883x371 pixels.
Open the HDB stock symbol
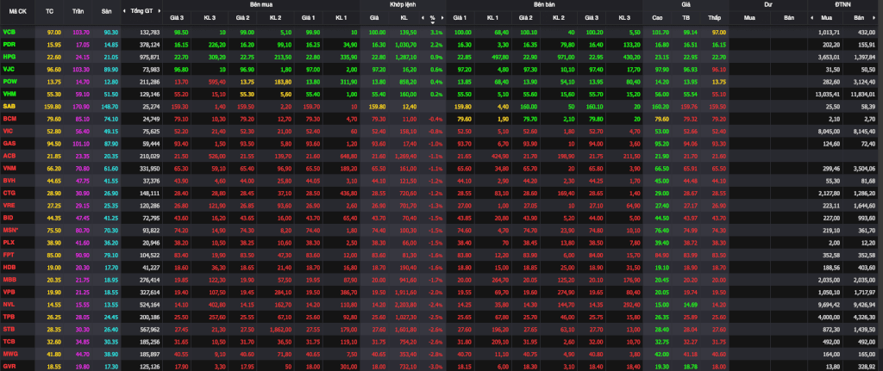point(9,267)
